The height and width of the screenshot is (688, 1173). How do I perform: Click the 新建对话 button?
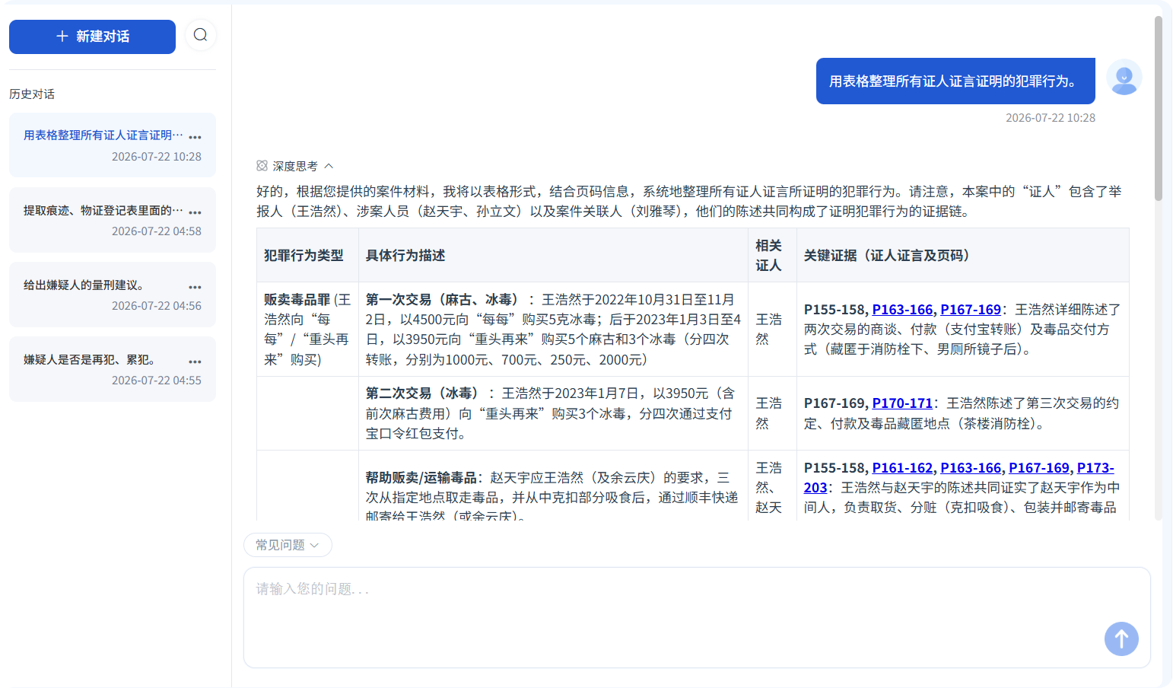coord(92,37)
